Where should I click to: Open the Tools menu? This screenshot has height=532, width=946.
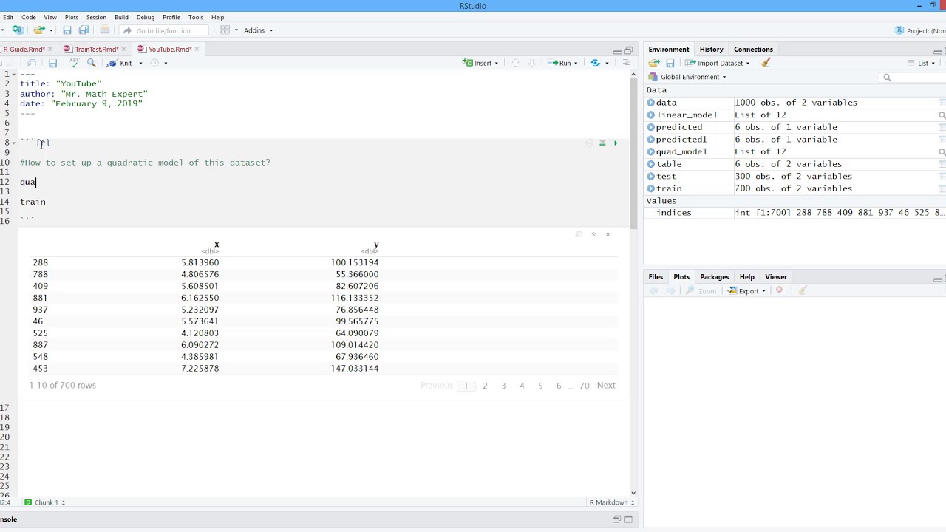196,17
